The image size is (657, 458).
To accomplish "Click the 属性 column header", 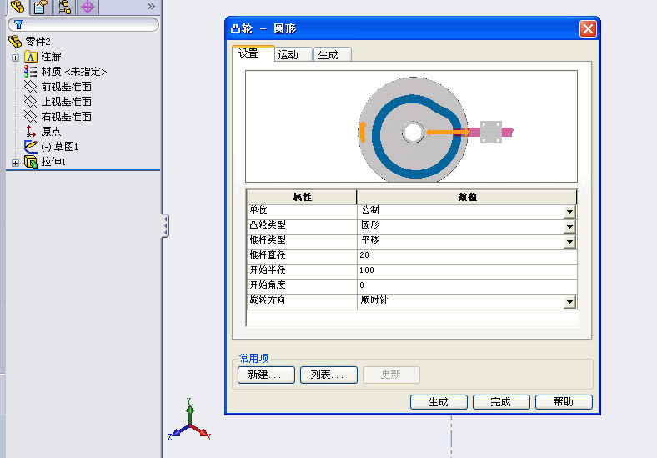I will click(x=302, y=197).
